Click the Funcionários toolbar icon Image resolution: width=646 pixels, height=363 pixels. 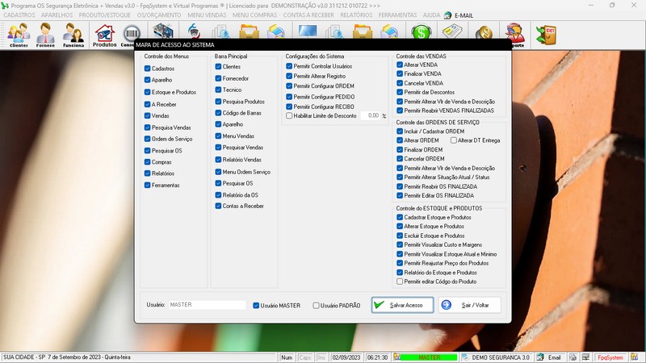pyautogui.click(x=73, y=34)
